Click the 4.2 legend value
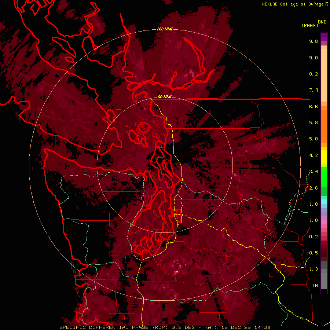 tap(313, 155)
